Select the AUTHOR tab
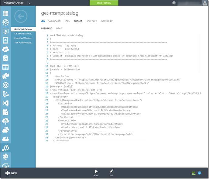209x179 pixels. point(78,21)
